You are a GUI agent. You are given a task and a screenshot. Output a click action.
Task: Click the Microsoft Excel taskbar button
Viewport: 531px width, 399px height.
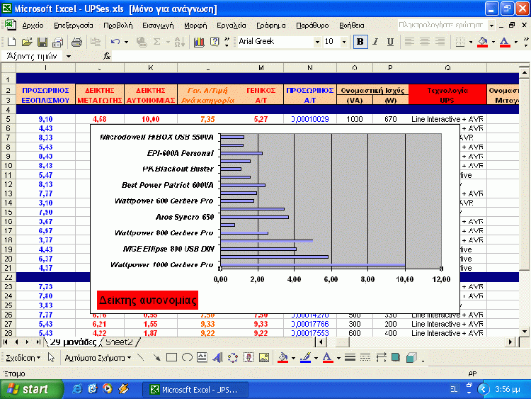[195, 390]
